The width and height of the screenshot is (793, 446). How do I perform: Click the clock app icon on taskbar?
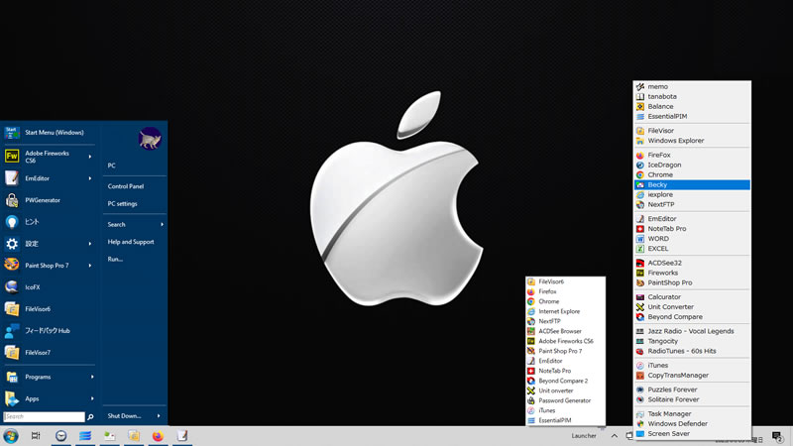(60, 435)
